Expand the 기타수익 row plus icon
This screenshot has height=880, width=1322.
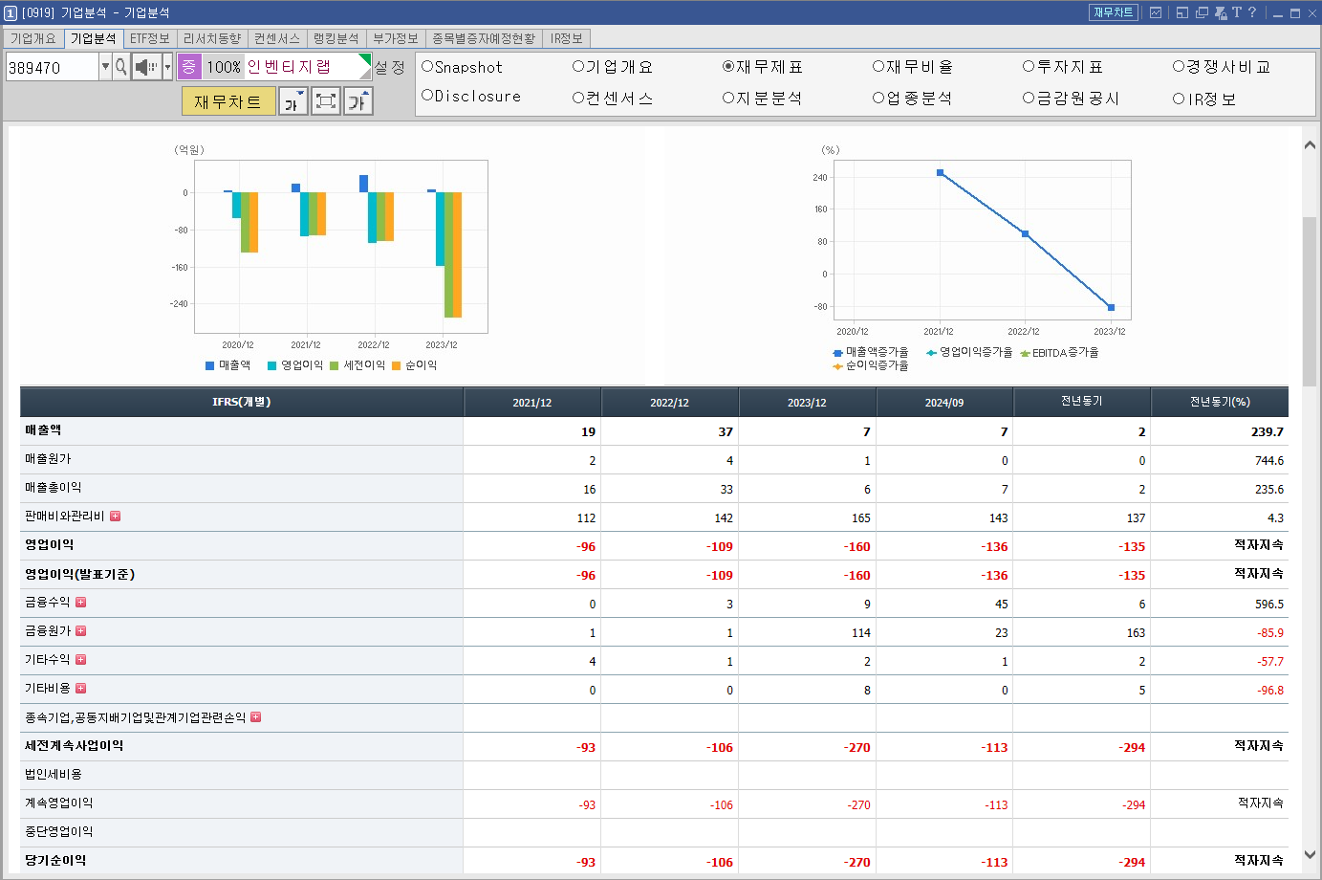pyautogui.click(x=81, y=660)
